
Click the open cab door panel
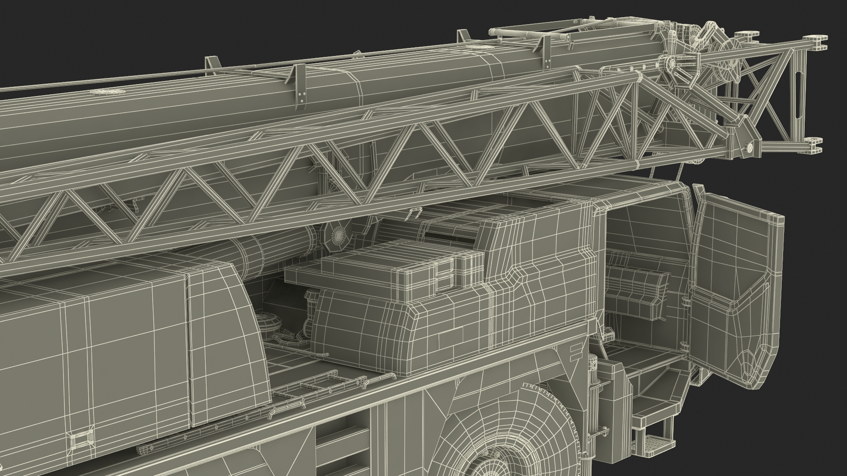coord(736,290)
